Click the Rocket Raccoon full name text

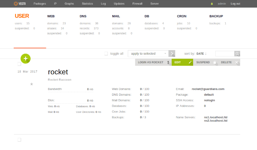point(60,80)
